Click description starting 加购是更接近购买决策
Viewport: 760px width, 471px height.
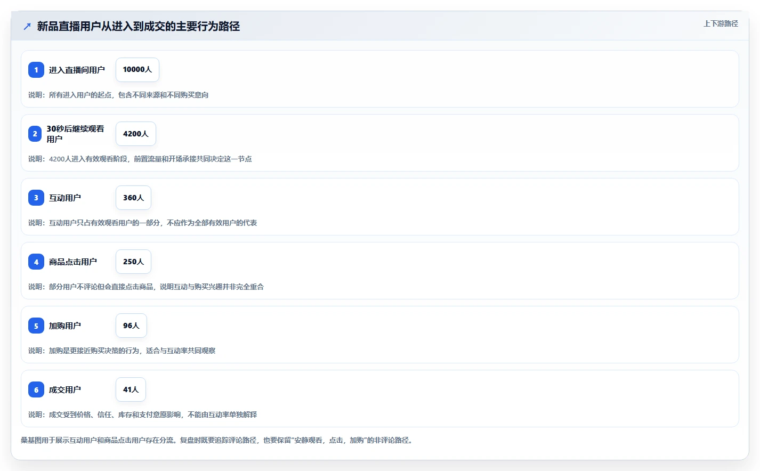(122, 351)
